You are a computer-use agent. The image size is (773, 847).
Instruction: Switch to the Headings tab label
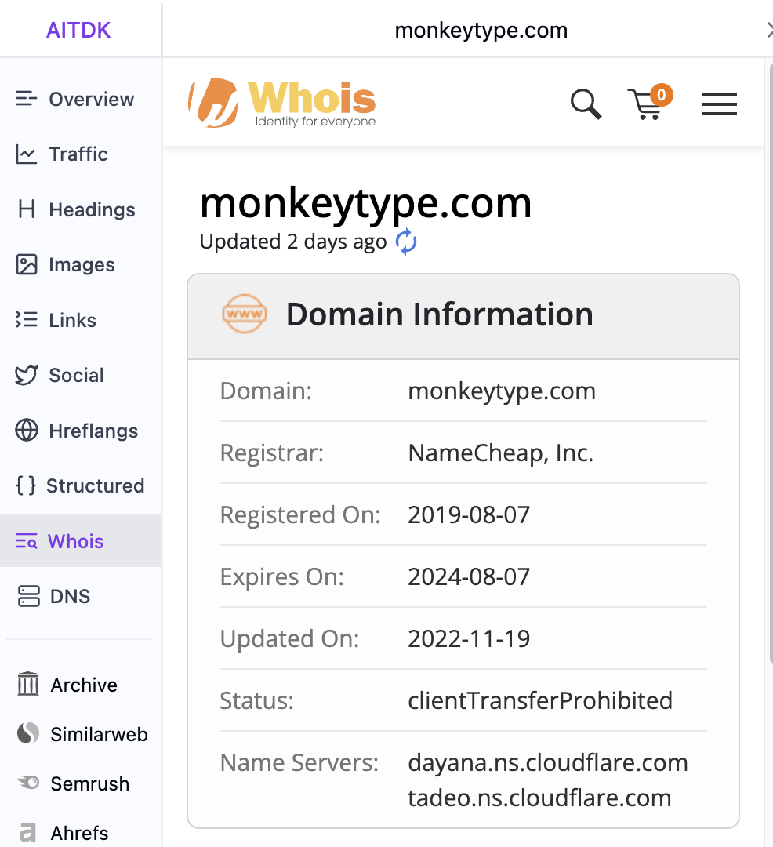pyautogui.click(x=92, y=209)
